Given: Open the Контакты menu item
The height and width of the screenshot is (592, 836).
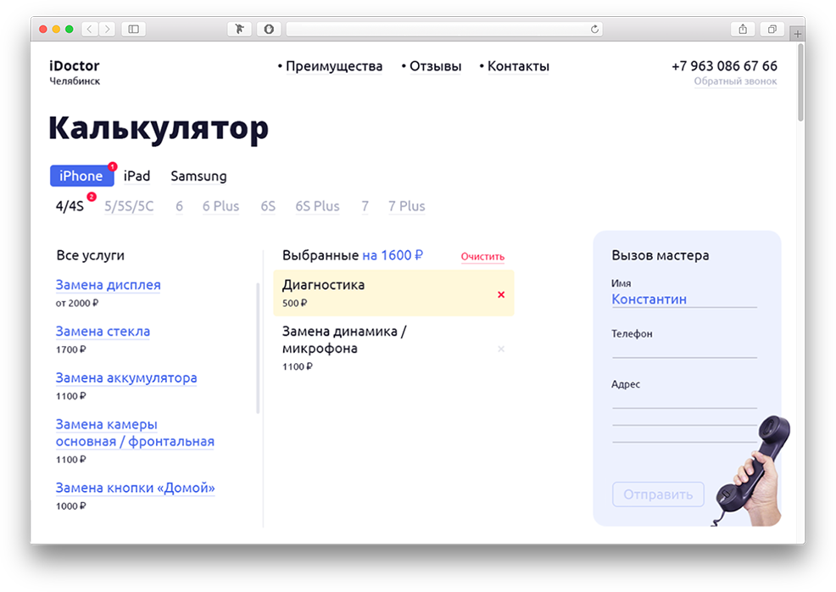Looking at the screenshot, I should point(518,66).
